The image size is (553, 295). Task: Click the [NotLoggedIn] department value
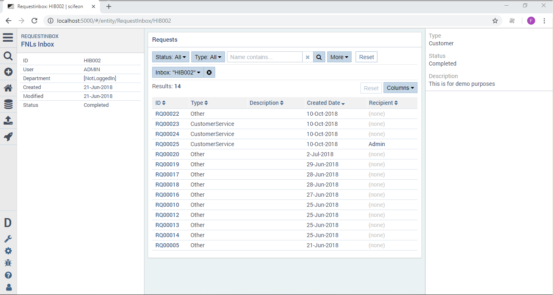(x=100, y=78)
